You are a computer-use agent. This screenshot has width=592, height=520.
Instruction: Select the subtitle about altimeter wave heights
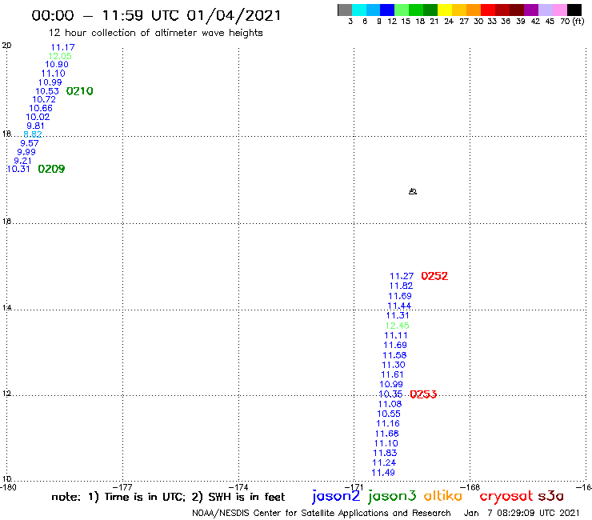[x=156, y=33]
